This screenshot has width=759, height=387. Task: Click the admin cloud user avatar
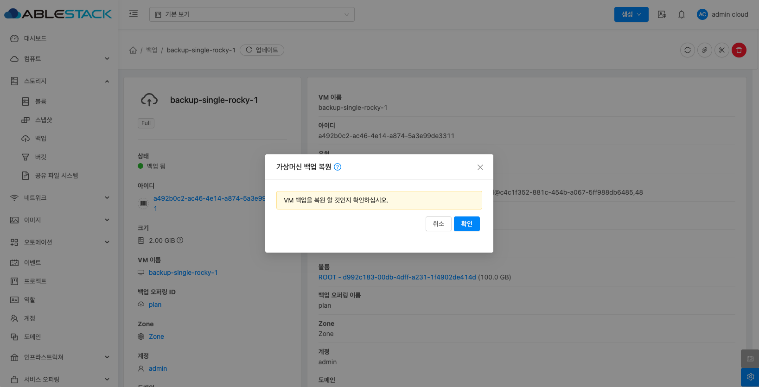point(702,14)
